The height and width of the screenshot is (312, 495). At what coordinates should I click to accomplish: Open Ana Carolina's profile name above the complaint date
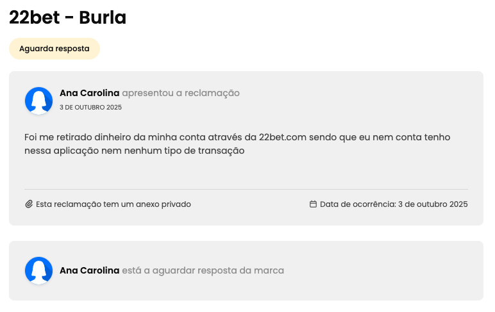coord(89,93)
